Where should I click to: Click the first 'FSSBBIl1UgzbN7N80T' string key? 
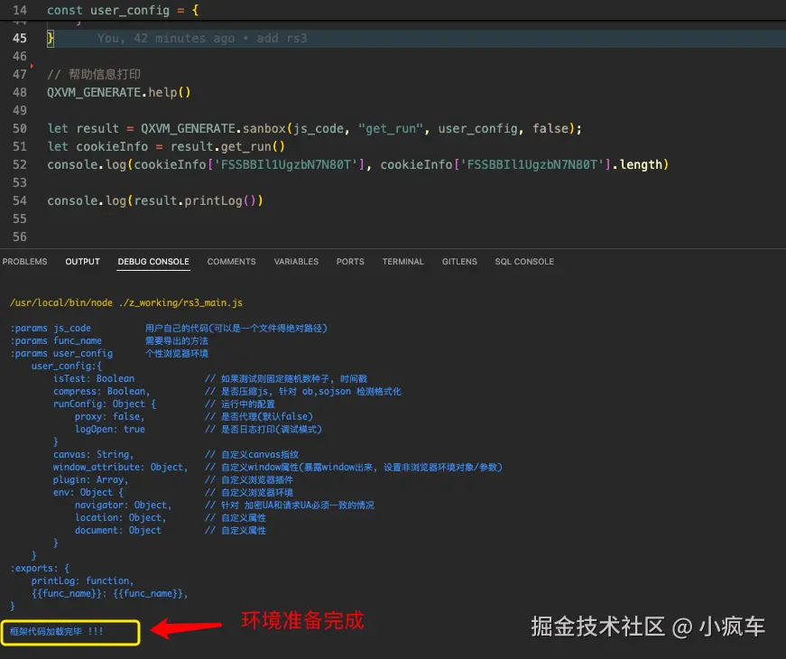click(x=286, y=164)
